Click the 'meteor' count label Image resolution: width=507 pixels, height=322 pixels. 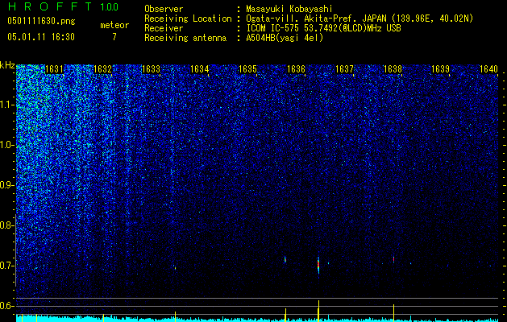(x=114, y=25)
